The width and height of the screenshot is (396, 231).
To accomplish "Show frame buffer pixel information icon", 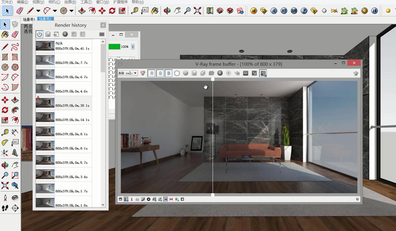I will [132, 199].
